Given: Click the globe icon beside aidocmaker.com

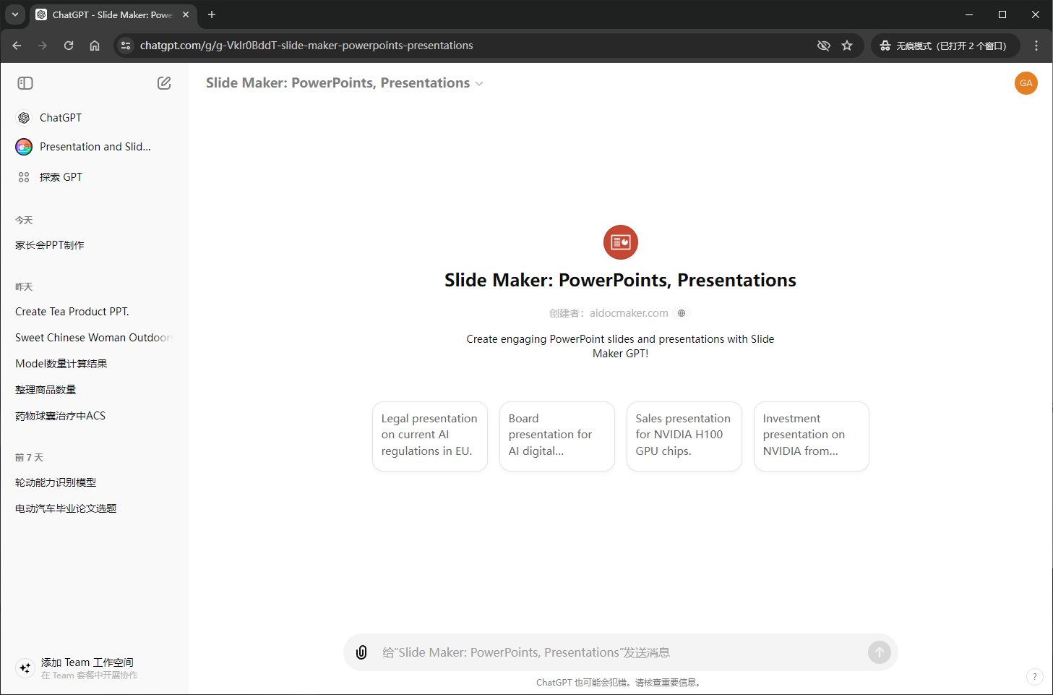Looking at the screenshot, I should pos(681,313).
